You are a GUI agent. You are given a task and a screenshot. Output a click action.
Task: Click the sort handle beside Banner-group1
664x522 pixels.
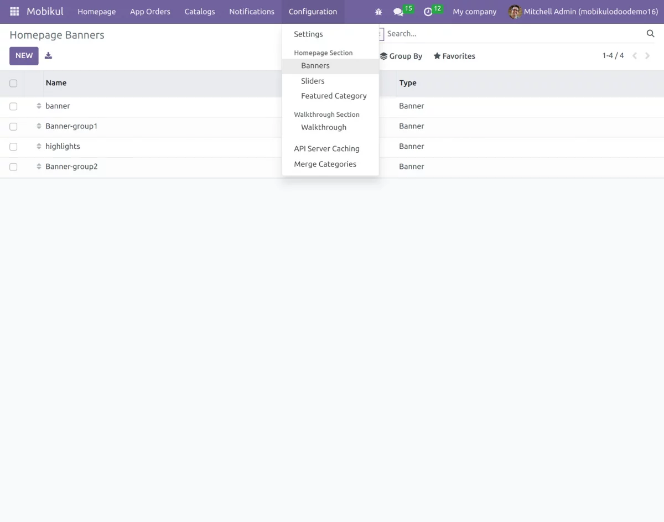[38, 126]
